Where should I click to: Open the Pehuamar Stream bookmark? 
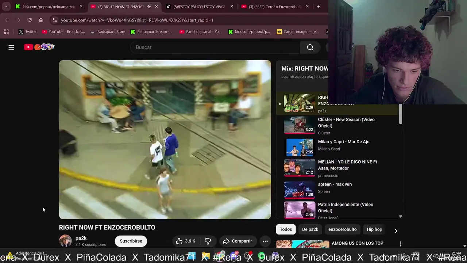[x=151, y=32]
